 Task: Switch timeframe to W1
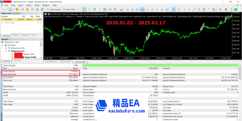coord(162,10)
